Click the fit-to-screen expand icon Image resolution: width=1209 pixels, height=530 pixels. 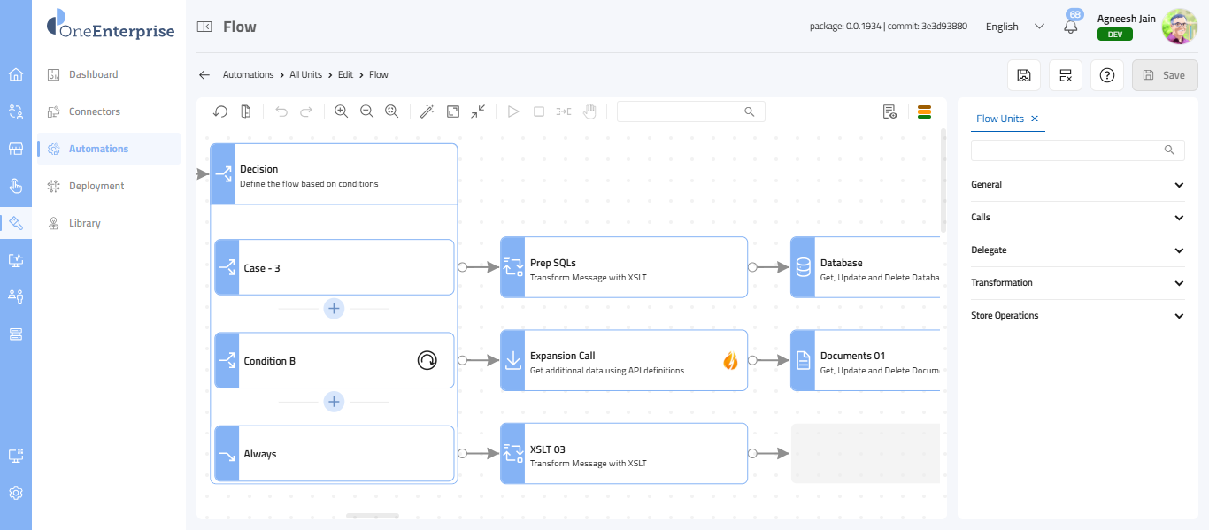pos(453,111)
